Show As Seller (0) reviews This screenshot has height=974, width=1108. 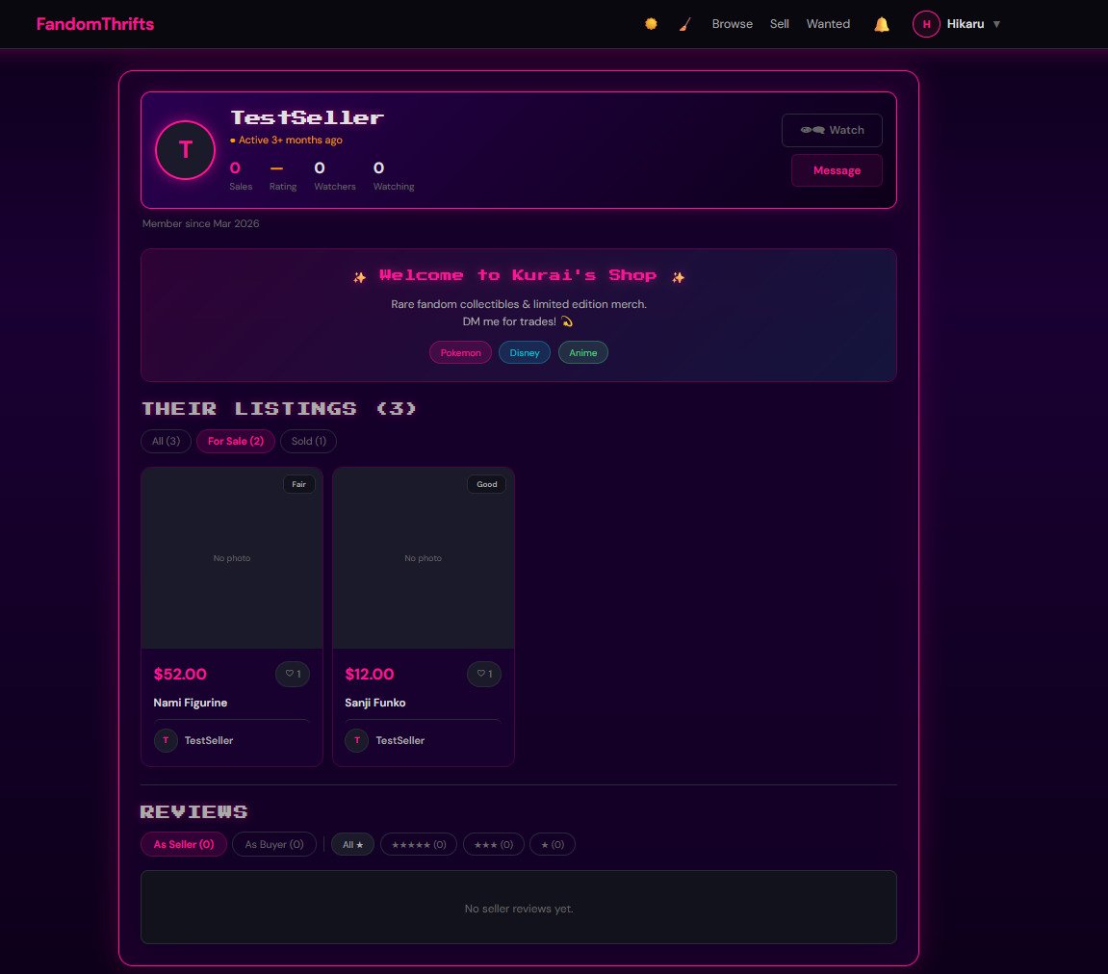pos(184,844)
